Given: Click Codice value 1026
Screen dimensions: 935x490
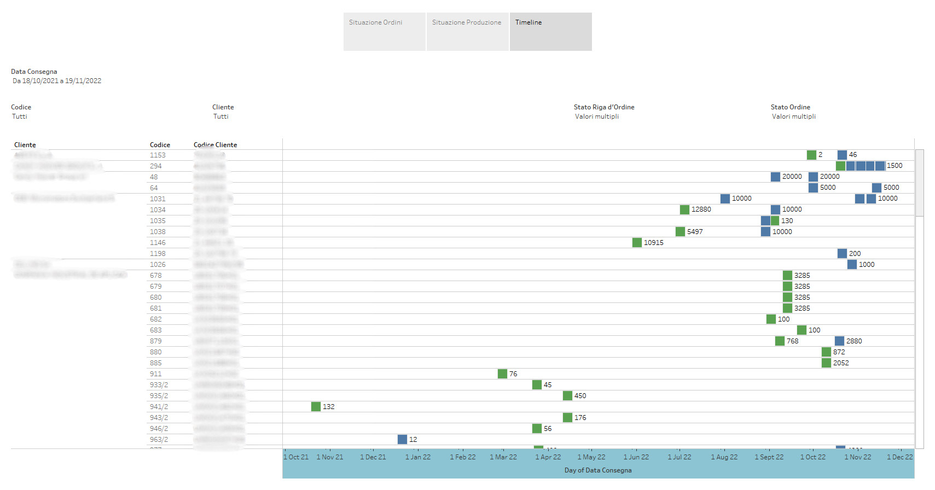Looking at the screenshot, I should click(x=158, y=265).
